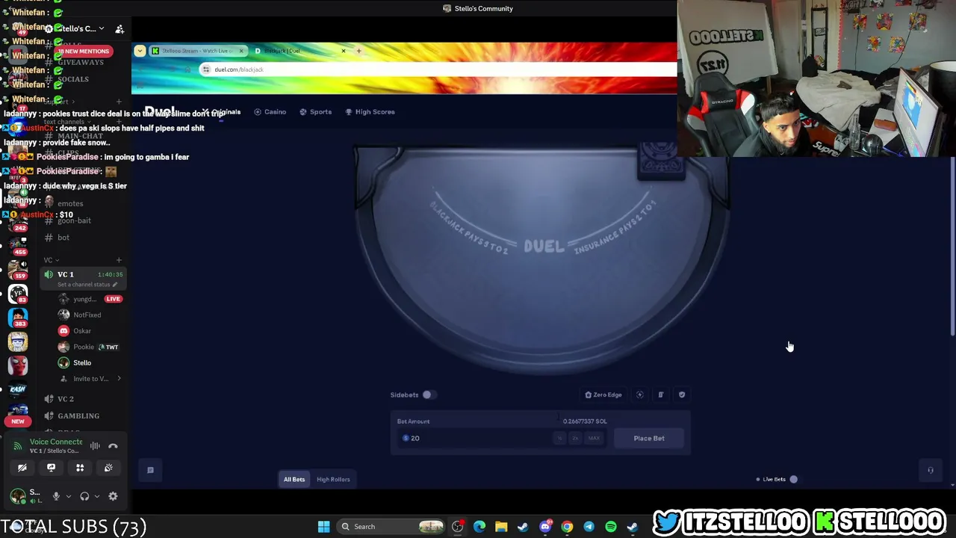
Task: Open File Explorer from the taskbar
Action: click(501, 527)
